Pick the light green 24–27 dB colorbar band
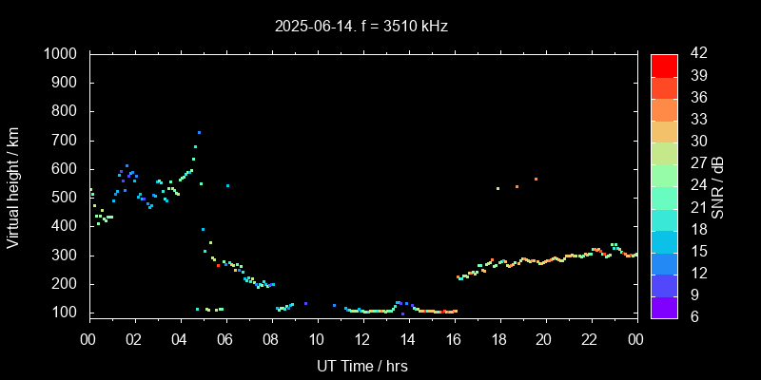 [664, 175]
